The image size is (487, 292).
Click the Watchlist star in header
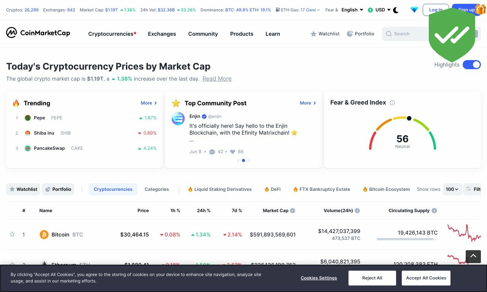tap(314, 34)
